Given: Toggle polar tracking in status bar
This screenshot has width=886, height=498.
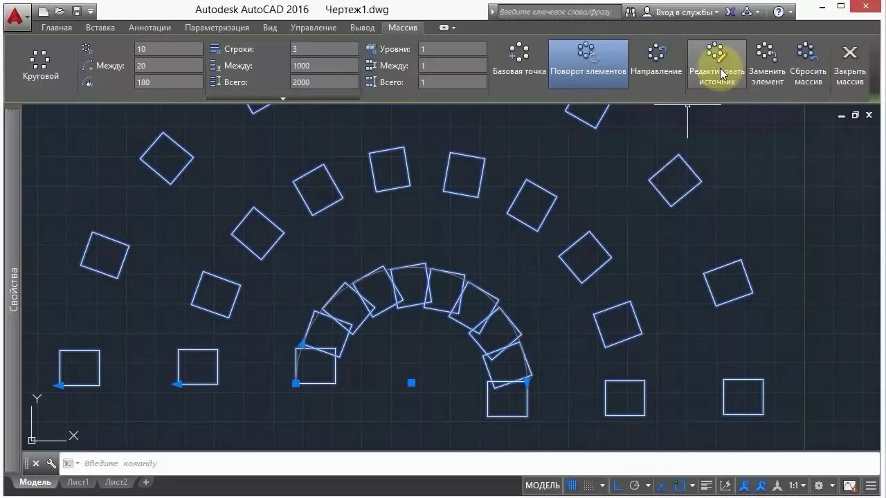Looking at the screenshot, I should click(x=634, y=486).
